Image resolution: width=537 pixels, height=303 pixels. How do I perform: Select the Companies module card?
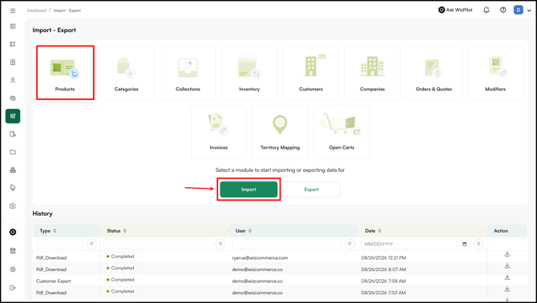coord(372,73)
